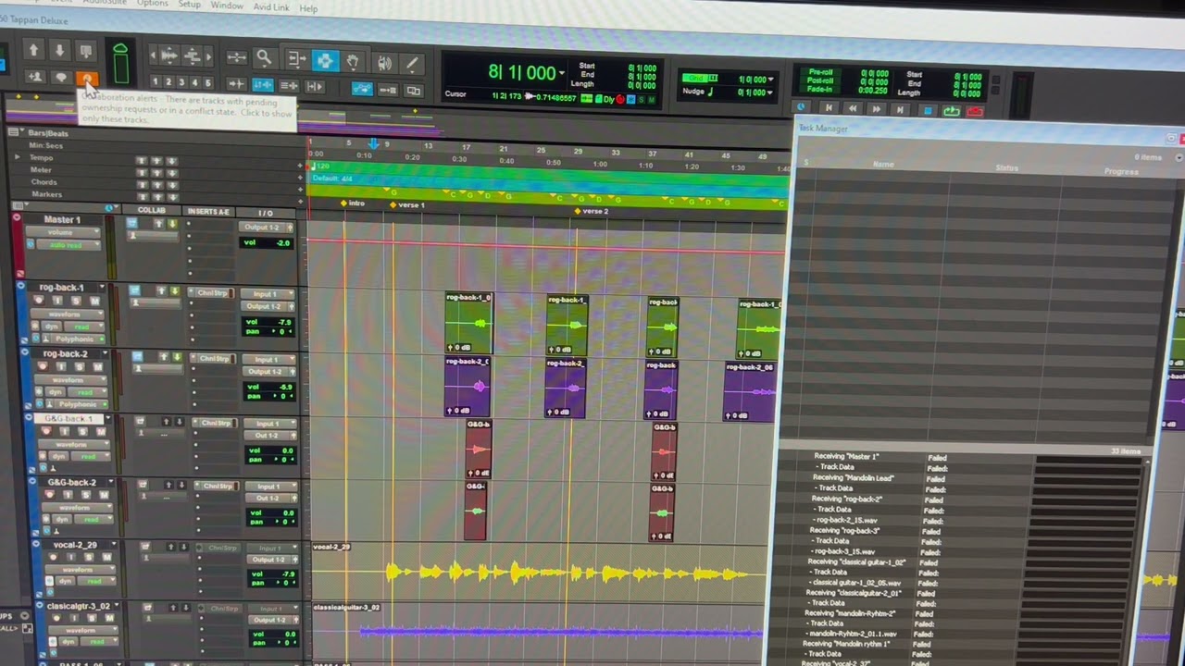Screen dimensions: 1185x666
Task: Open rog-back-1 Input 1 selector
Action: coord(268,294)
